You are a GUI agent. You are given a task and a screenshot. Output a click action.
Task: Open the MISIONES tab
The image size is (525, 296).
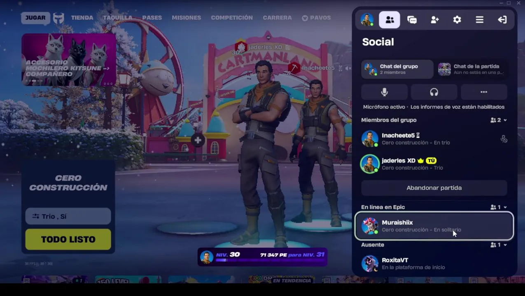click(187, 18)
